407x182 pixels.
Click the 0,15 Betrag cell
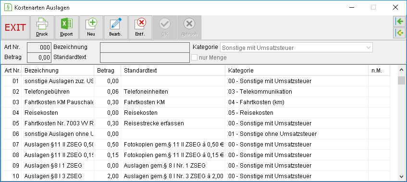pos(108,155)
